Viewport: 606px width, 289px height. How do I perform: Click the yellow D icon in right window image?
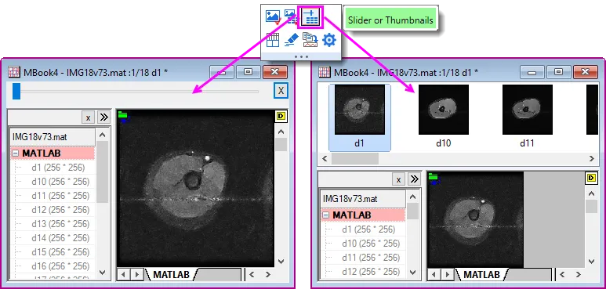point(591,178)
